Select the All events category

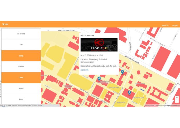point(21,34)
